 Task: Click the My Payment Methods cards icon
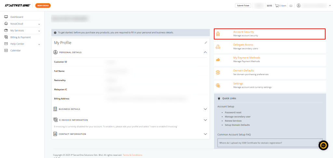(218, 60)
